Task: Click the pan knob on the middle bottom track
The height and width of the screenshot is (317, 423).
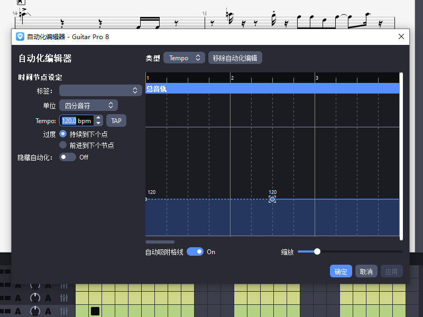Action: 34,297
